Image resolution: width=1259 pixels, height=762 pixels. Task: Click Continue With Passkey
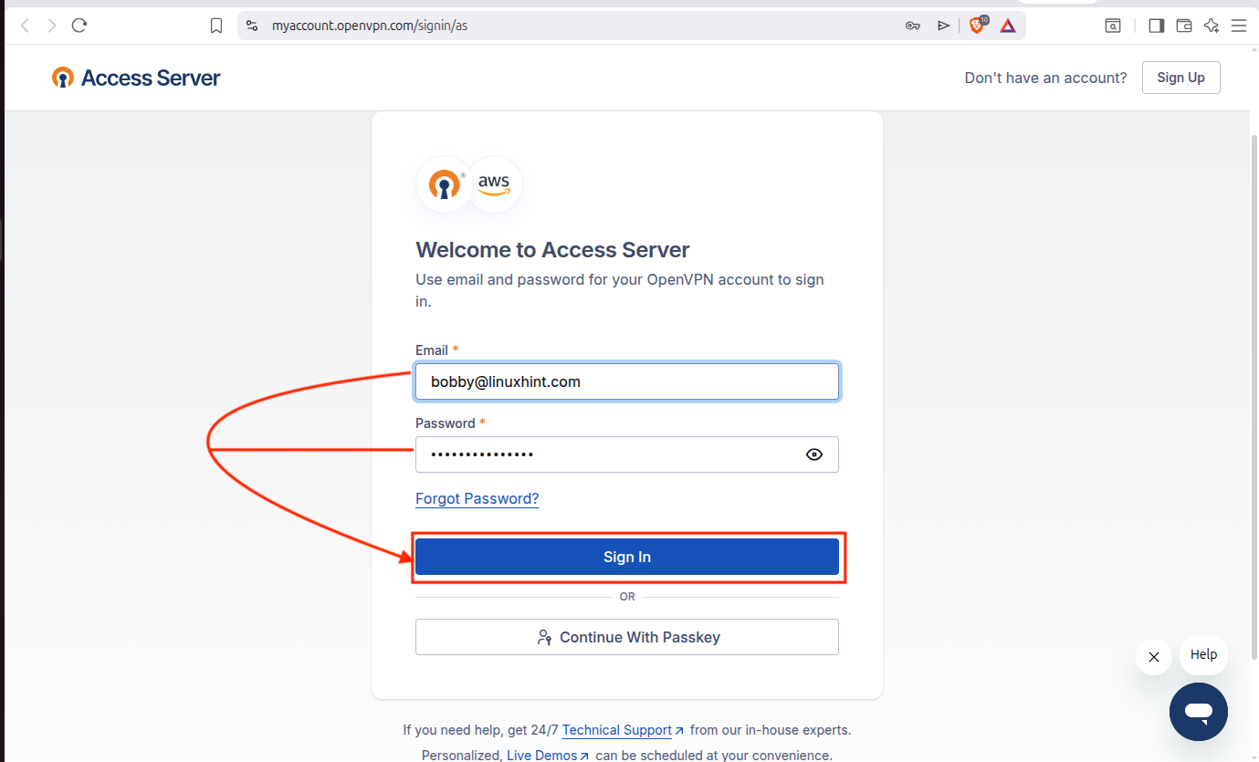click(x=626, y=637)
